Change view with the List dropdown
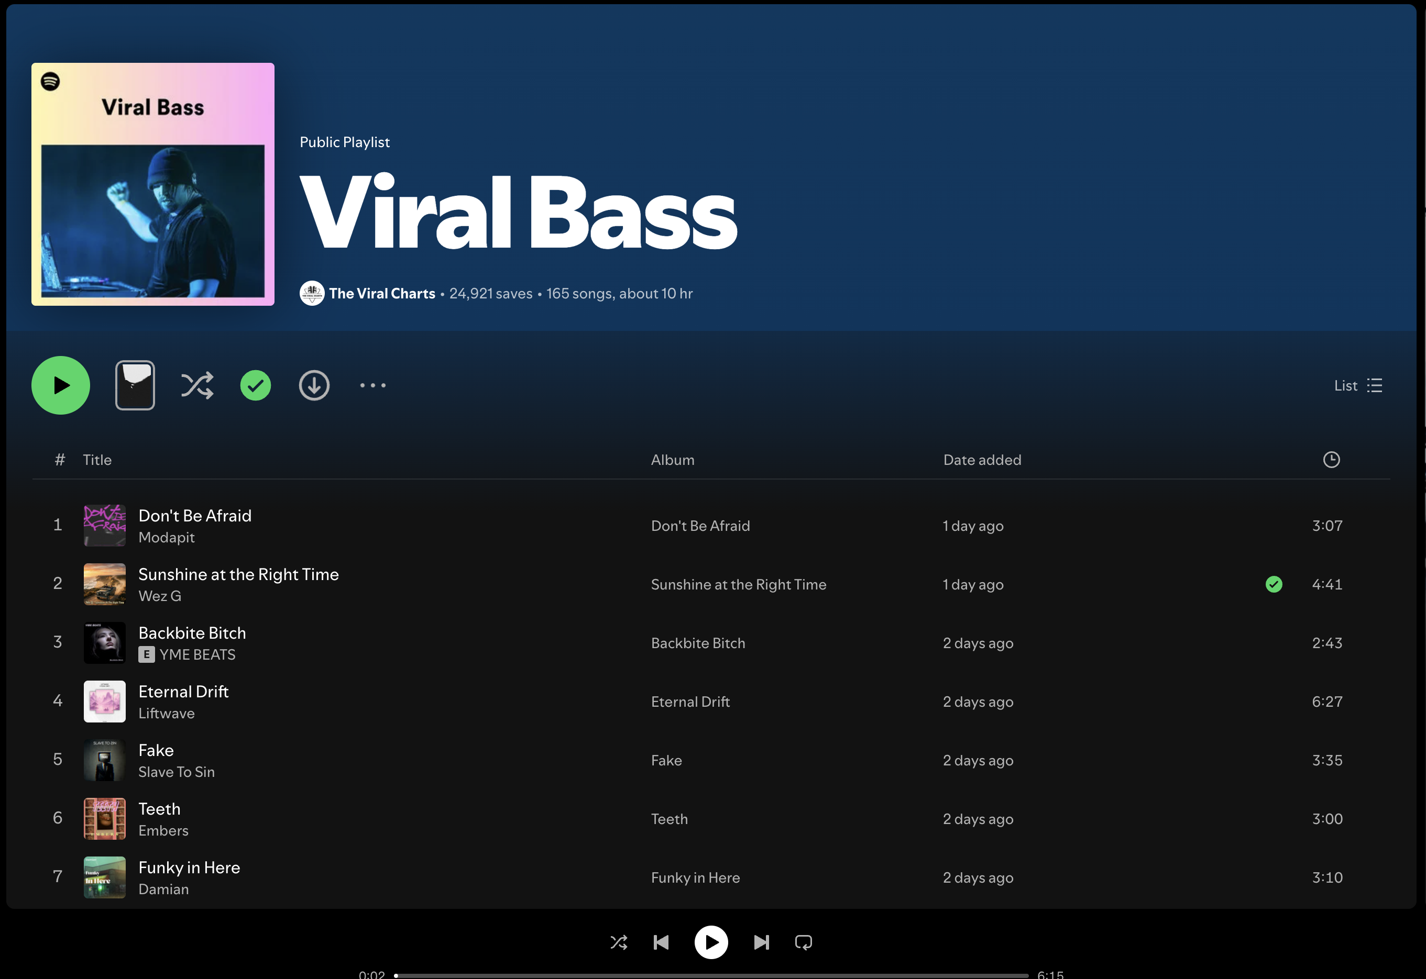This screenshot has height=979, width=1426. (1357, 385)
